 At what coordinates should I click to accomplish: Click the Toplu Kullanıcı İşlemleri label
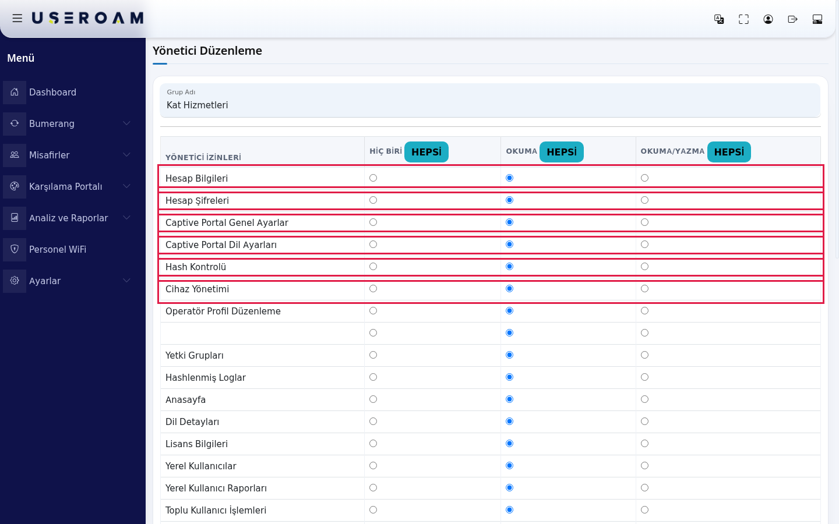(216, 510)
